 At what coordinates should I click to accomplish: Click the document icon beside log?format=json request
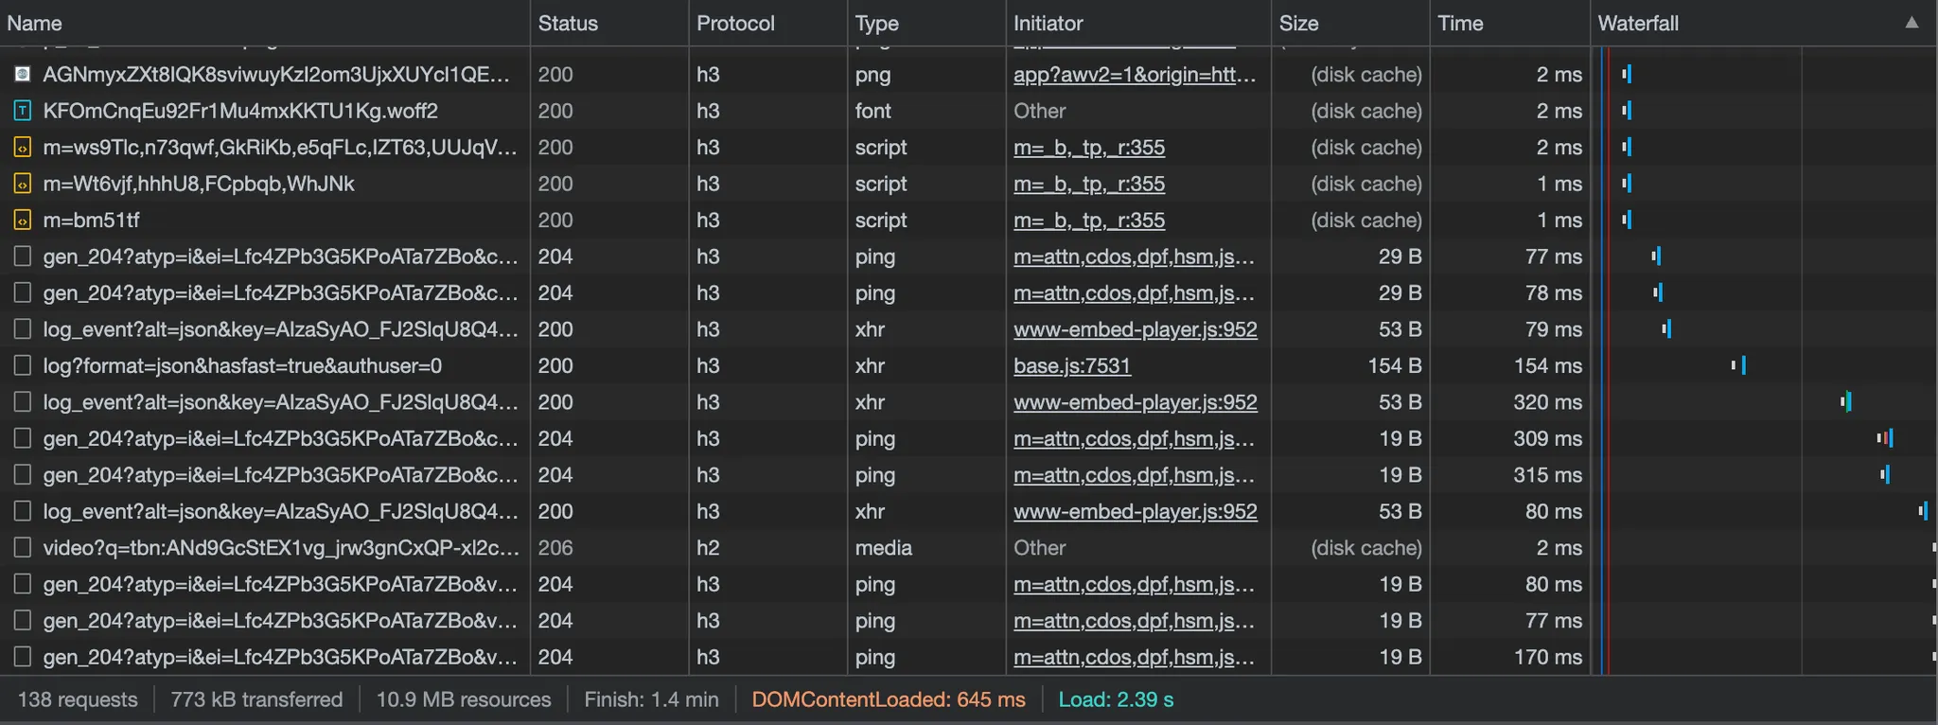(23, 366)
